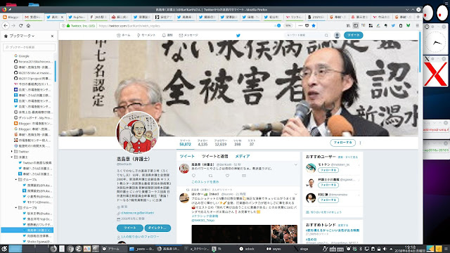Collapse the グループB bookmark folder
450x253 pixels.
click(16, 208)
